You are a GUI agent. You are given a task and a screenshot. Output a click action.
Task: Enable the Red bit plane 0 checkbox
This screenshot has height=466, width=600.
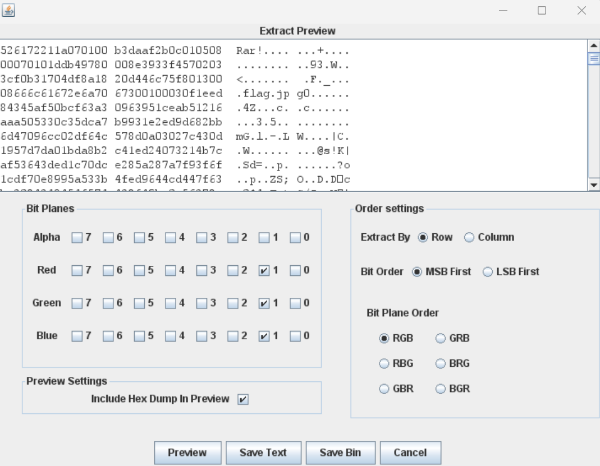click(295, 271)
